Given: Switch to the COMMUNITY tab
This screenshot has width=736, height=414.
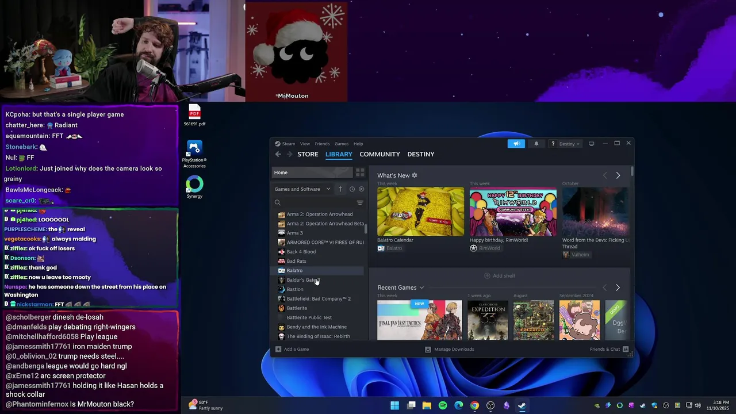Looking at the screenshot, I should tap(379, 154).
